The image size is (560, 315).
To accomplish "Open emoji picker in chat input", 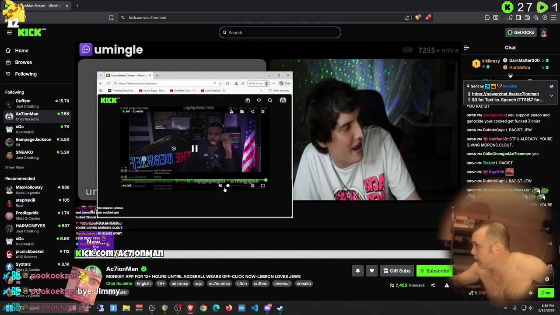I will [547, 279].
